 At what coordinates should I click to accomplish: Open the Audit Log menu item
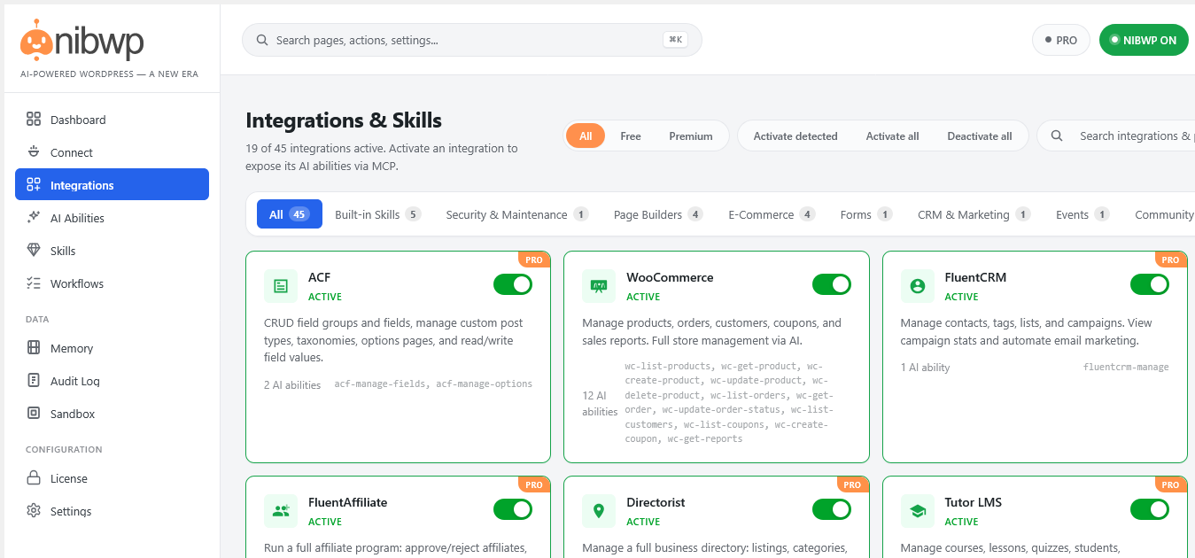(112, 381)
